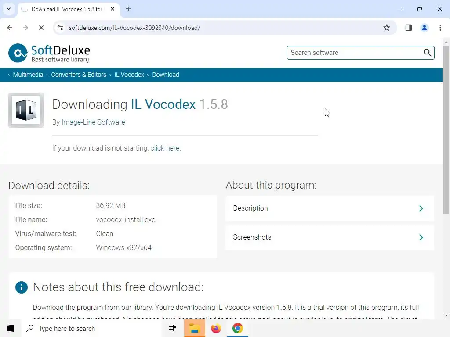Image resolution: width=450 pixels, height=337 pixels.
Task: Bookmark this page with star icon
Action: tap(387, 28)
